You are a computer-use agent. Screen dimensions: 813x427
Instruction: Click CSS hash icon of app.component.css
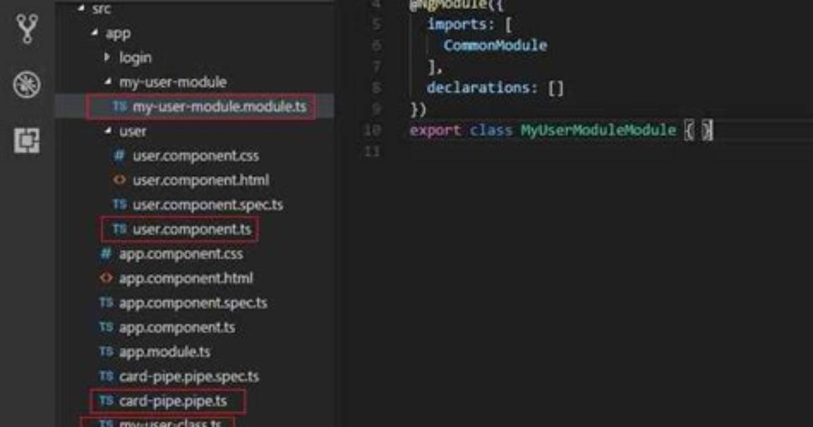[106, 253]
